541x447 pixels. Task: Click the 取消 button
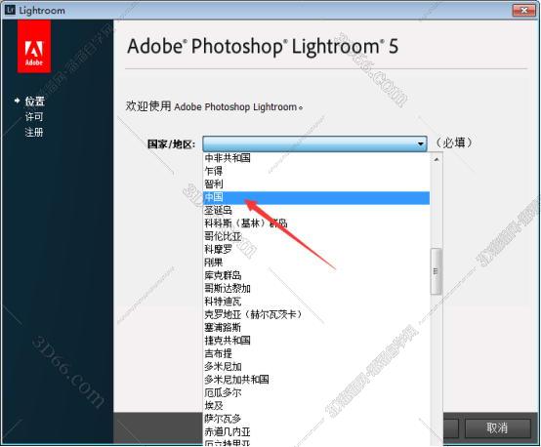[497, 428]
